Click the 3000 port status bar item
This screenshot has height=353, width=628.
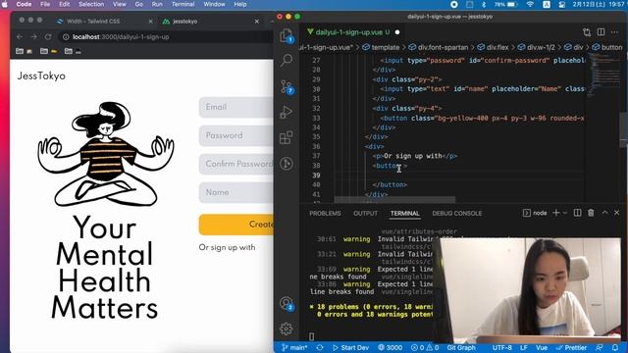[x=391, y=347]
